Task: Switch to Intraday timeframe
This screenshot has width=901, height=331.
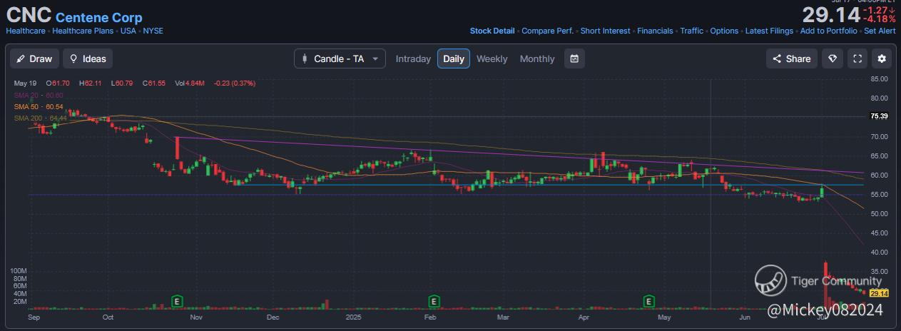Action: 413,58
